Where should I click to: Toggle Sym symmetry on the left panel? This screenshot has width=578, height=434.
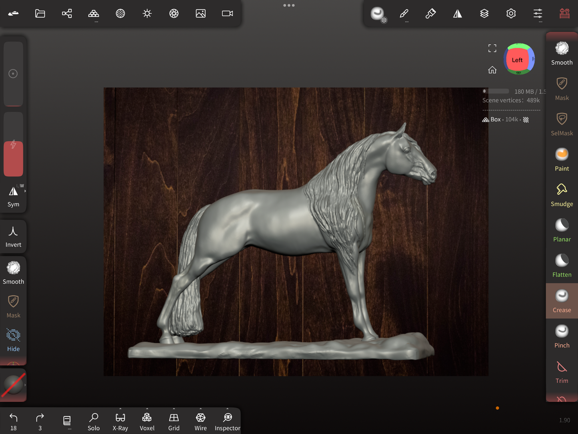(x=13, y=196)
